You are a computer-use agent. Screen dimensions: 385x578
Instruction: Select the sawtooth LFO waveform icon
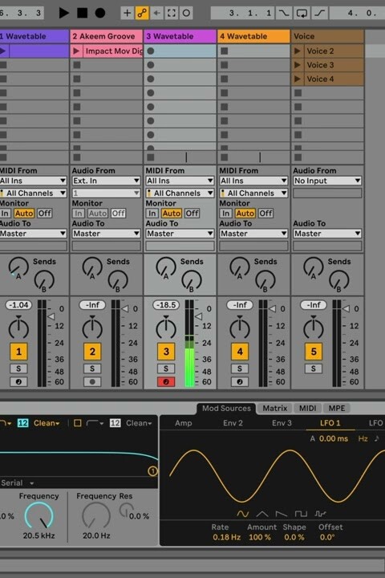pyautogui.click(x=282, y=514)
